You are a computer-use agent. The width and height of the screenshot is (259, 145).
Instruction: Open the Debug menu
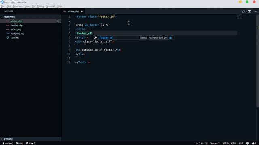click(40, 6)
